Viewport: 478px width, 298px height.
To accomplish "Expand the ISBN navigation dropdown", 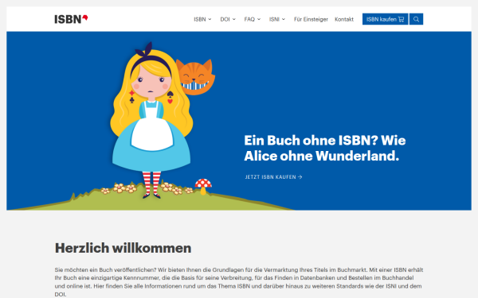I will coord(202,19).
